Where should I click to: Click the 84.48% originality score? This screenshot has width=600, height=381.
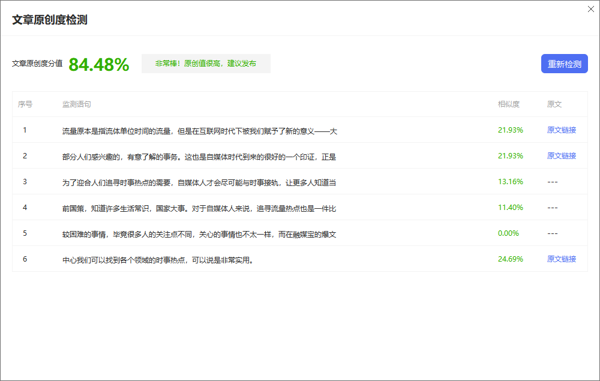pos(99,65)
